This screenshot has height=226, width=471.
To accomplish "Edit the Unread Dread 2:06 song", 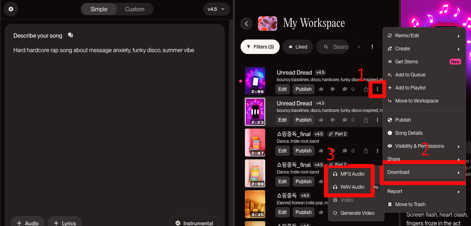I will (283, 89).
